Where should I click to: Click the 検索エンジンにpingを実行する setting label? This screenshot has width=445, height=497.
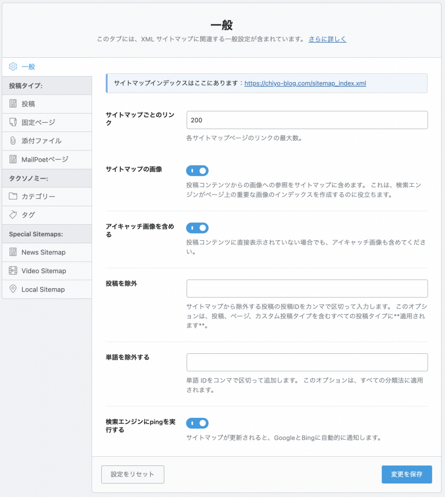coord(141,426)
